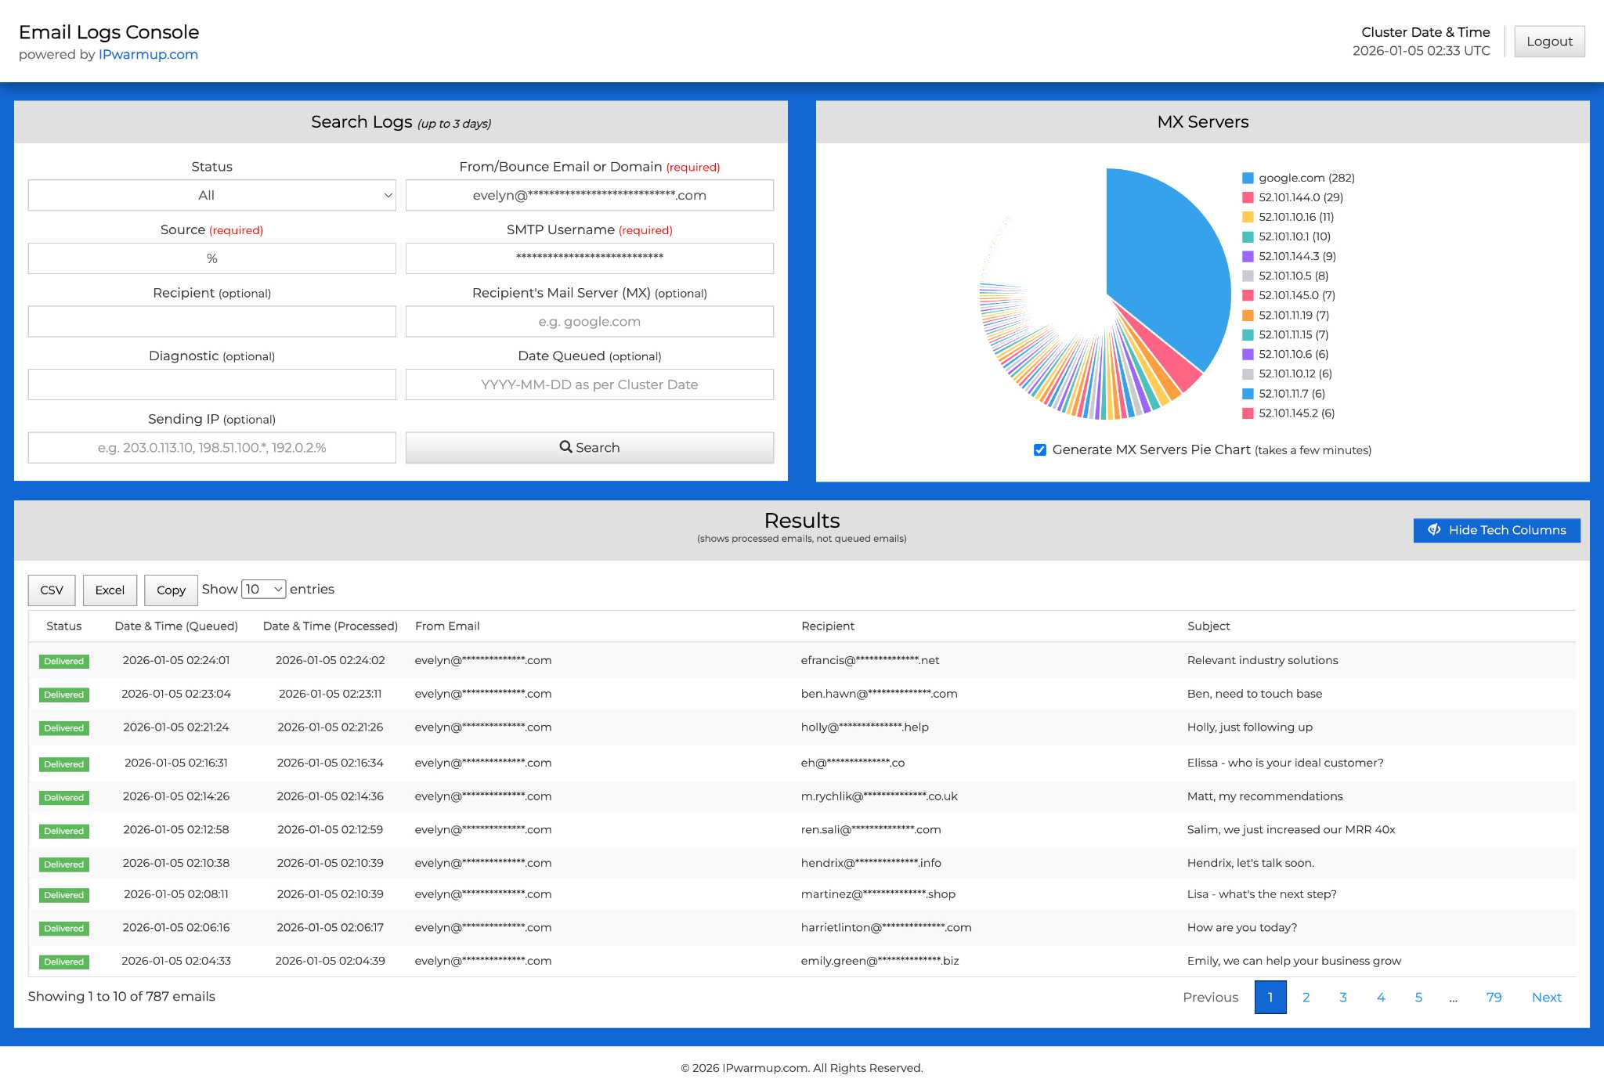The image size is (1604, 1090).
Task: Copy the results table
Action: [x=170, y=590]
